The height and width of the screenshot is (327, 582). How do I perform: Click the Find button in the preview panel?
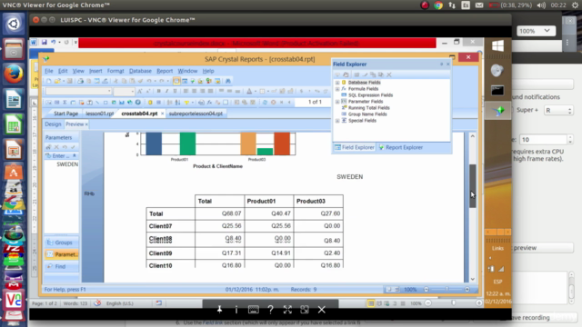click(x=61, y=266)
